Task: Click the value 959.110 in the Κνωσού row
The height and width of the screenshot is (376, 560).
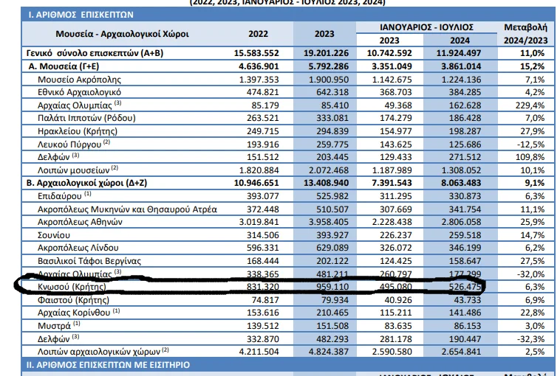Action: tap(332, 287)
